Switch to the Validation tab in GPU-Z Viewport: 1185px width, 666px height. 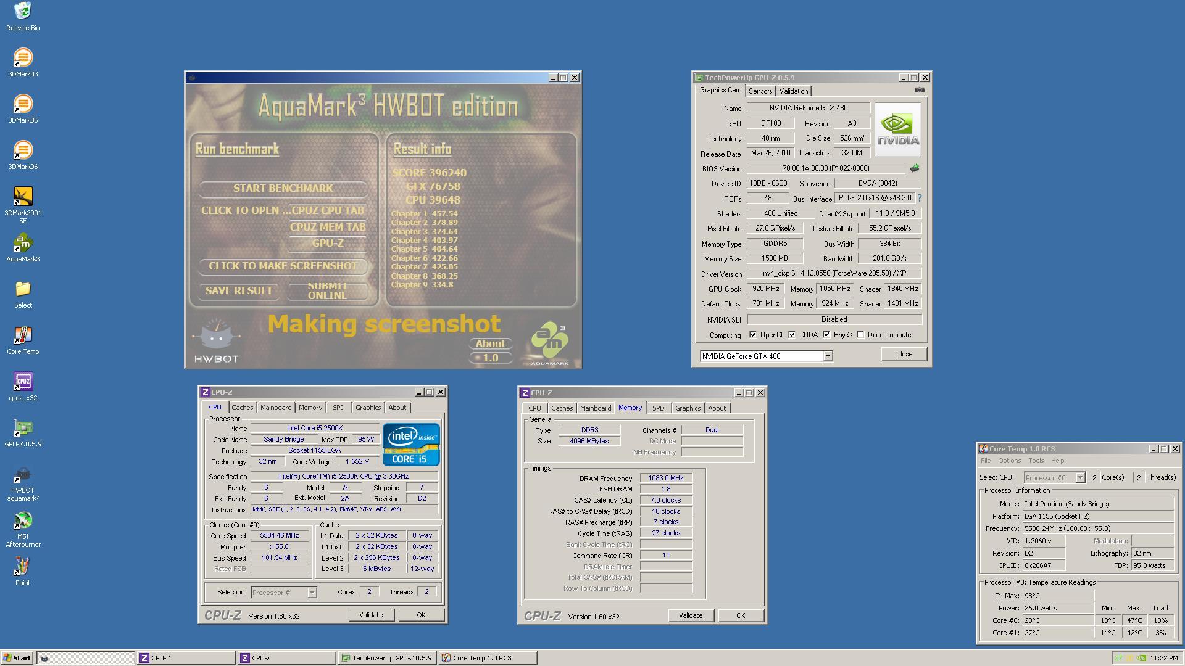click(x=793, y=91)
